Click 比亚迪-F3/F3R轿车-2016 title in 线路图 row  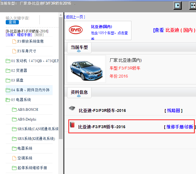pyautogui.click(x=102, y=110)
